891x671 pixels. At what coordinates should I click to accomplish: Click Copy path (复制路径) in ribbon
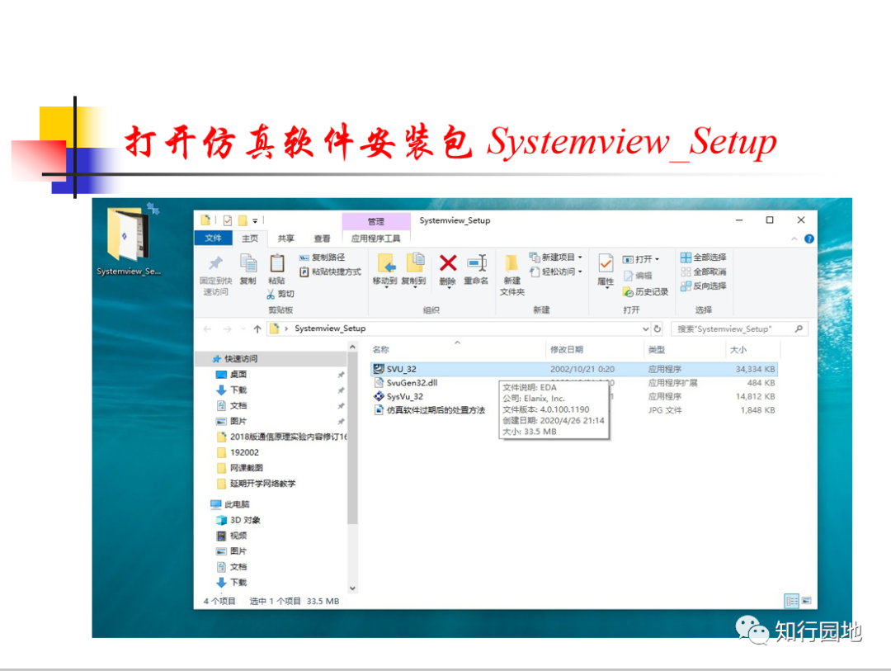click(323, 258)
